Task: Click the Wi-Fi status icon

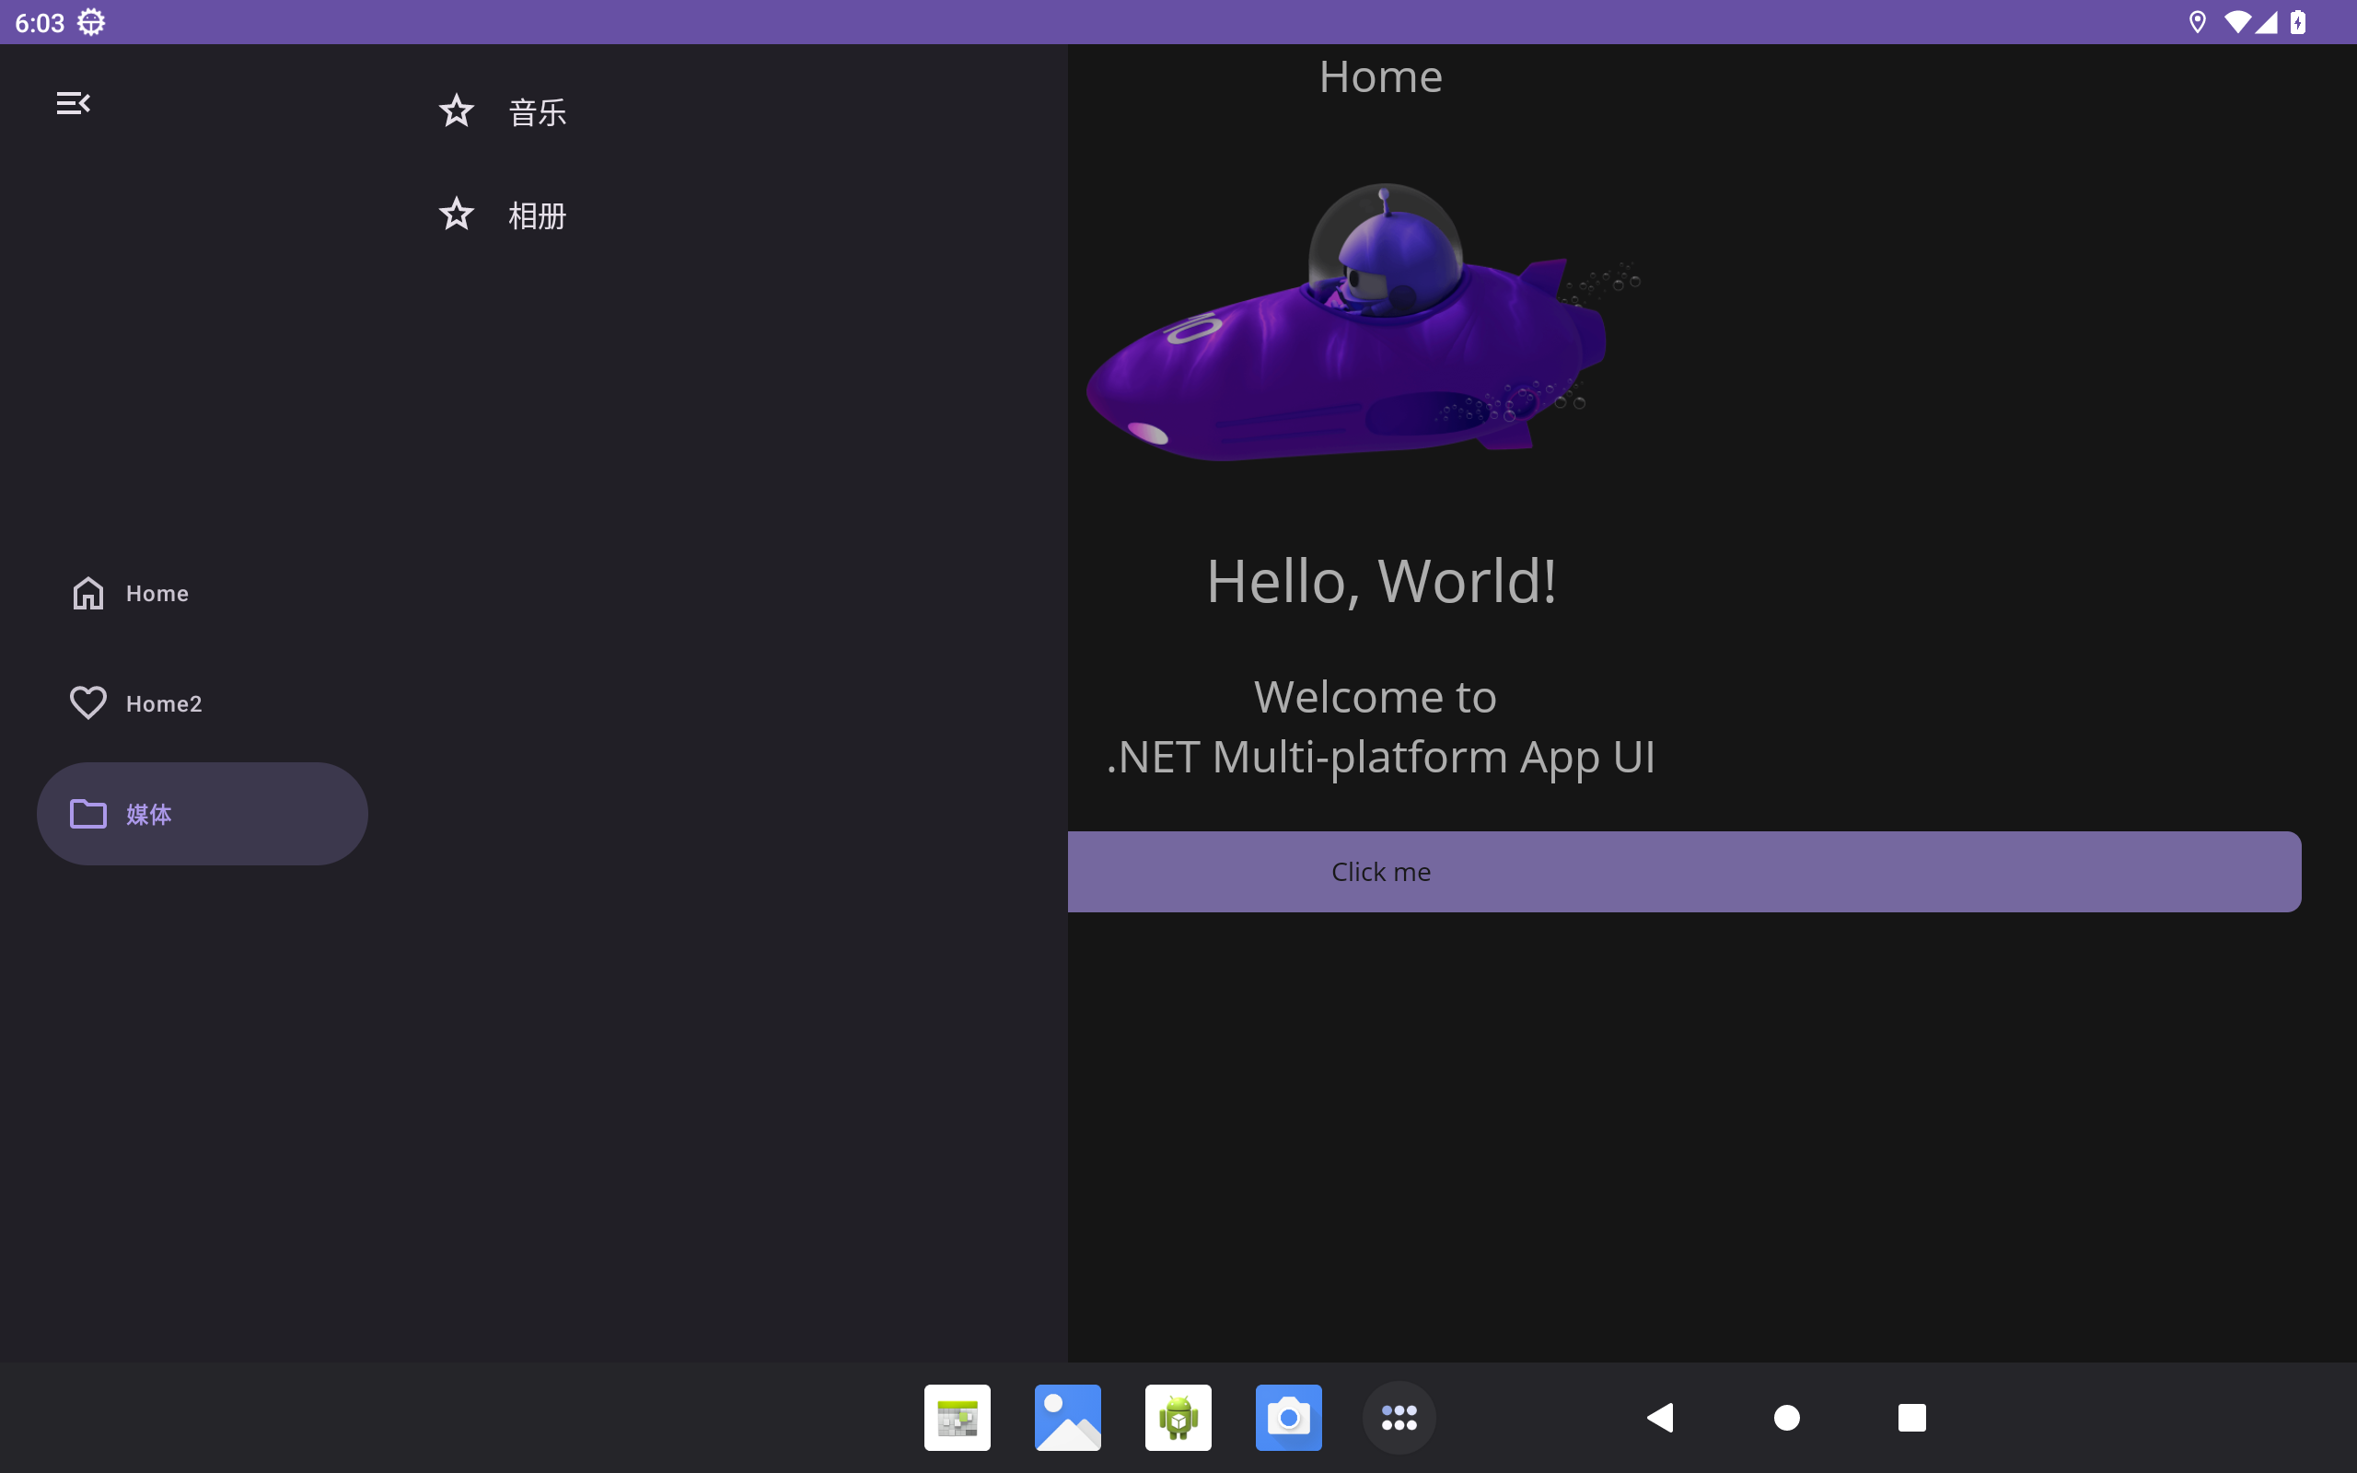Action: (2238, 21)
